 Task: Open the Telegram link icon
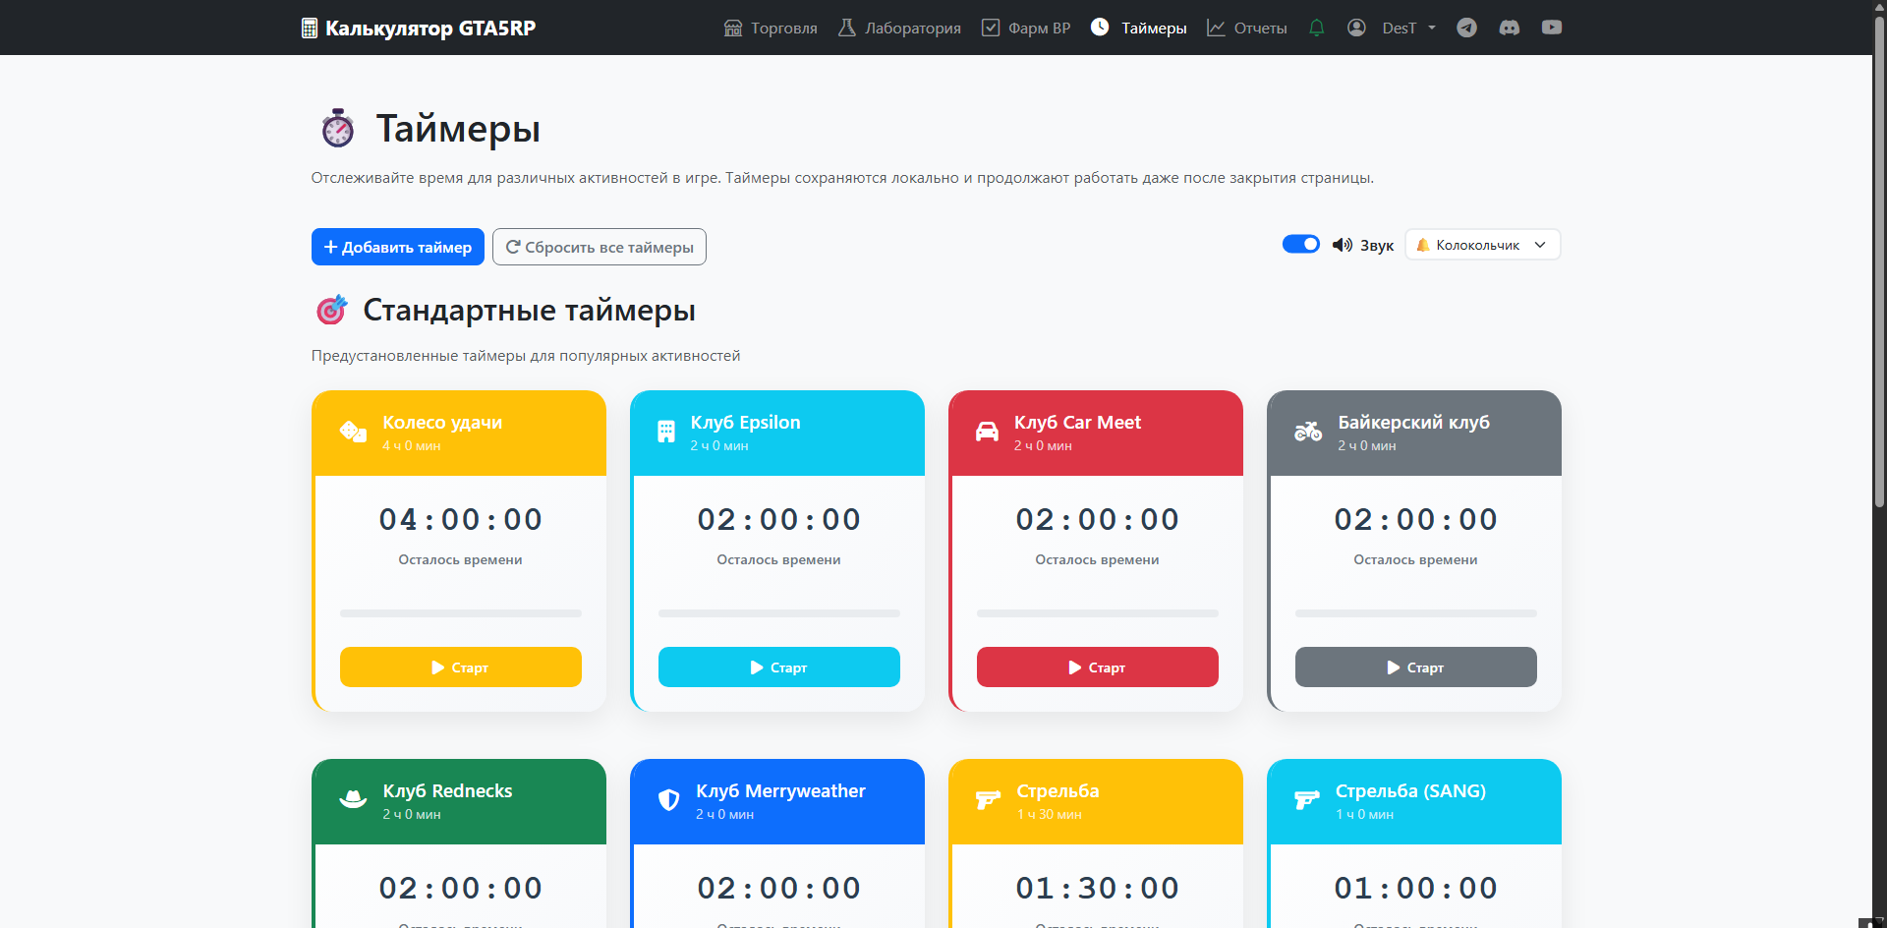pos(1466,28)
